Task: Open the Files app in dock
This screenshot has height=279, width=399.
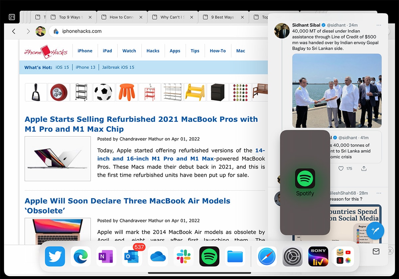Action: click(235, 256)
